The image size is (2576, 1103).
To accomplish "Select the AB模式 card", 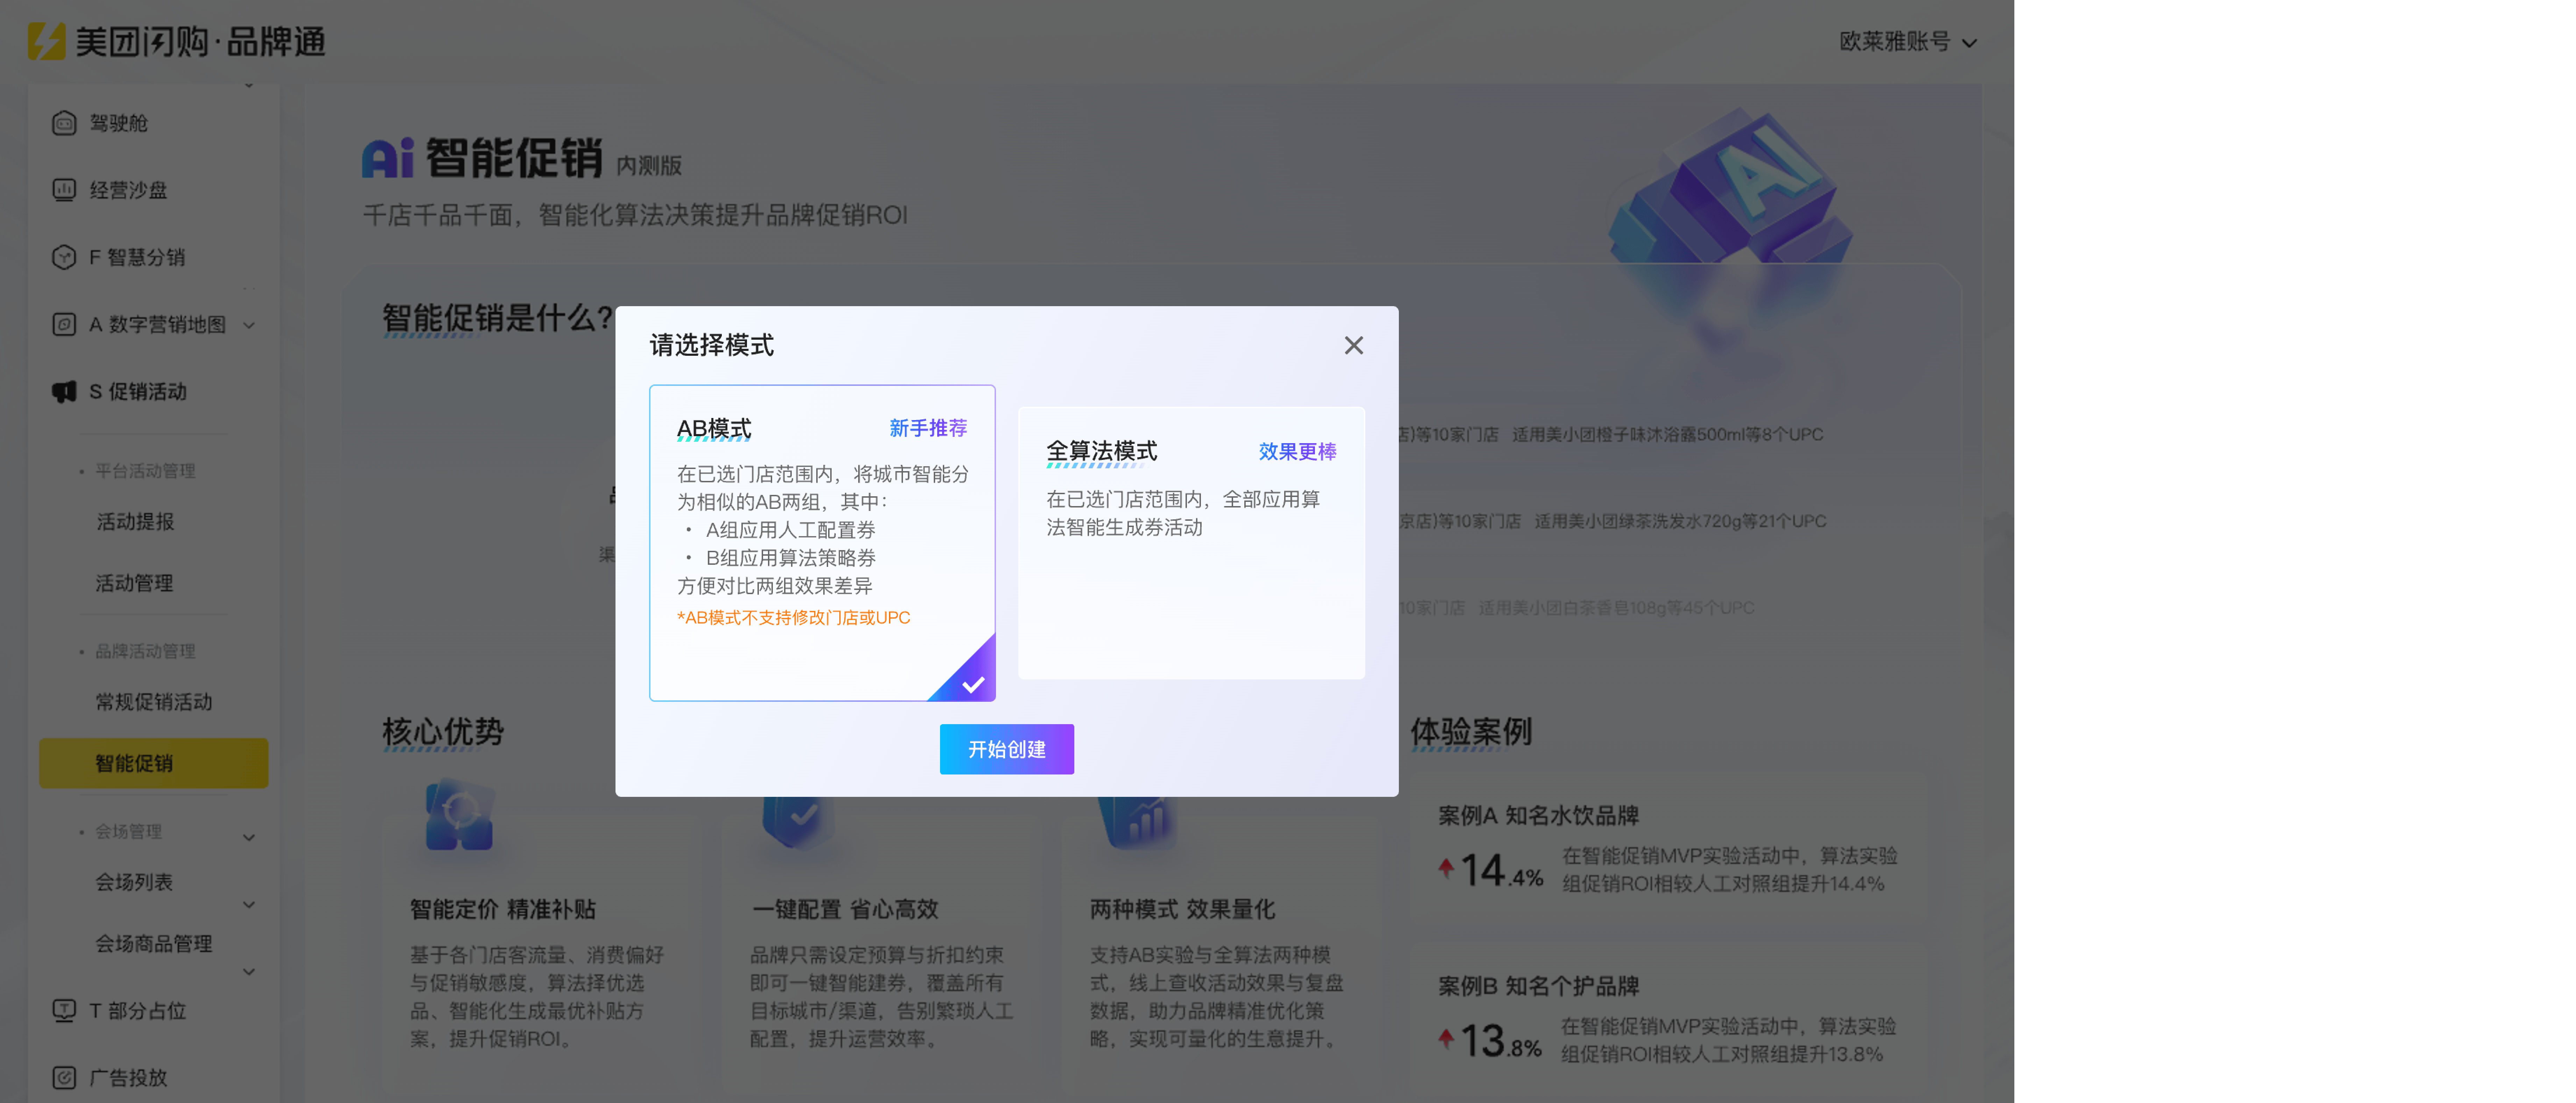I will pos(822,542).
